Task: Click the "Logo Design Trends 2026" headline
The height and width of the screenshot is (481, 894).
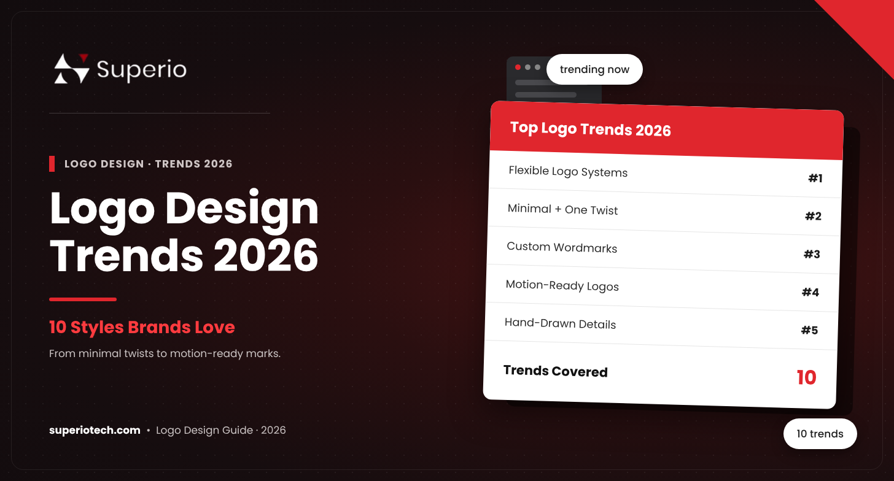Action: click(x=184, y=232)
